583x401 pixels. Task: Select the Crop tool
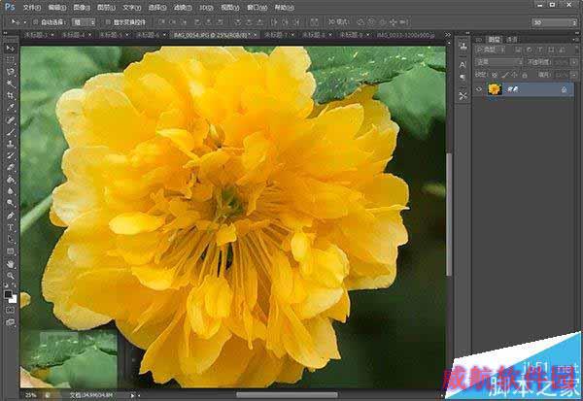click(x=11, y=96)
